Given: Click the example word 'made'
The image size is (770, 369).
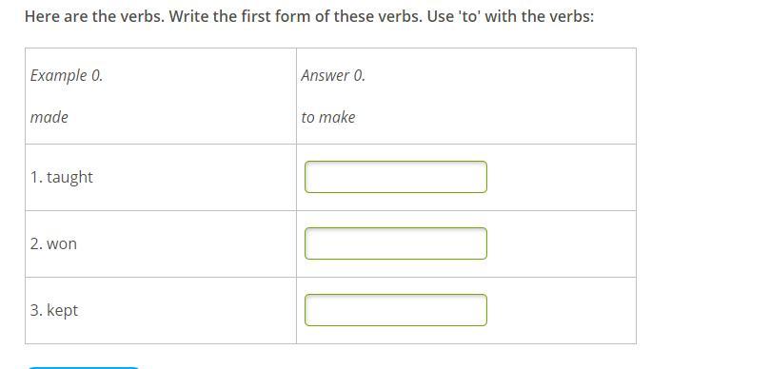Looking at the screenshot, I should pos(49,117).
